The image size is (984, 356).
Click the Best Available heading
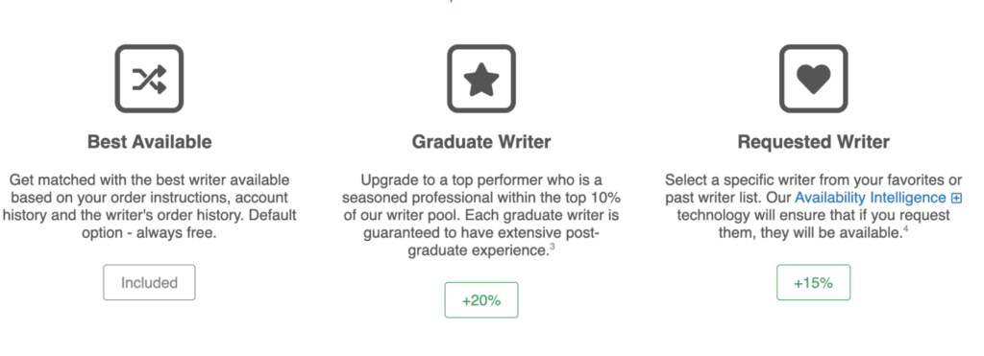pyautogui.click(x=149, y=142)
